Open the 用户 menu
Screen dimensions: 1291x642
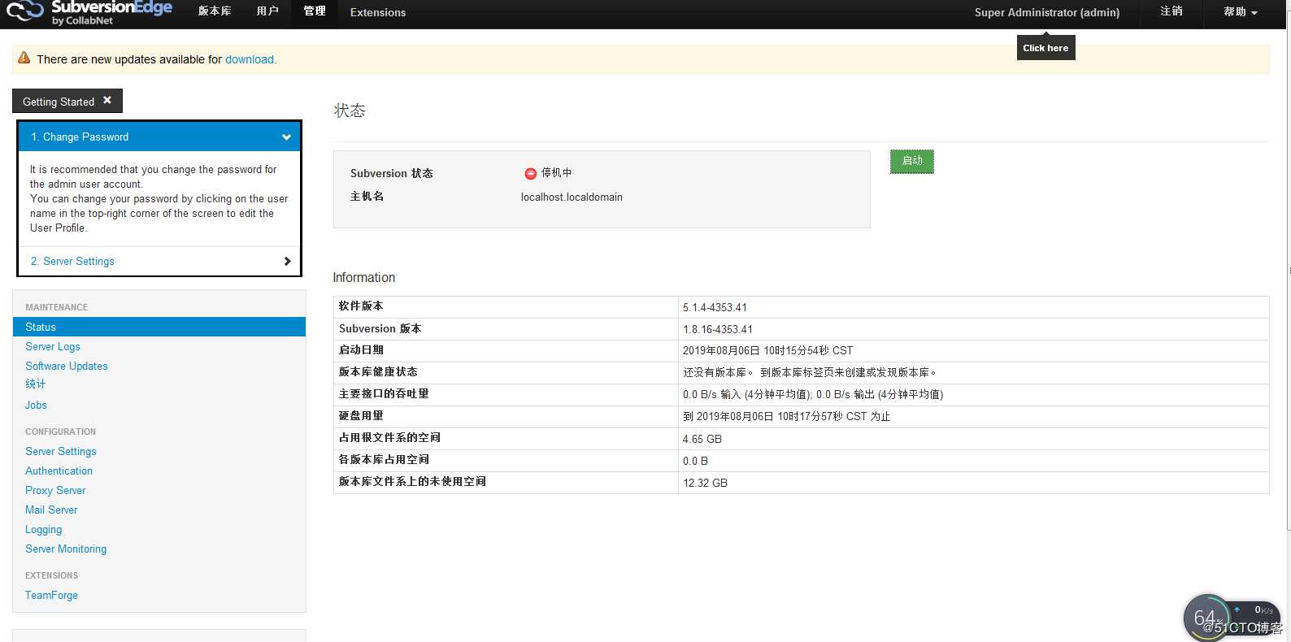click(x=267, y=11)
